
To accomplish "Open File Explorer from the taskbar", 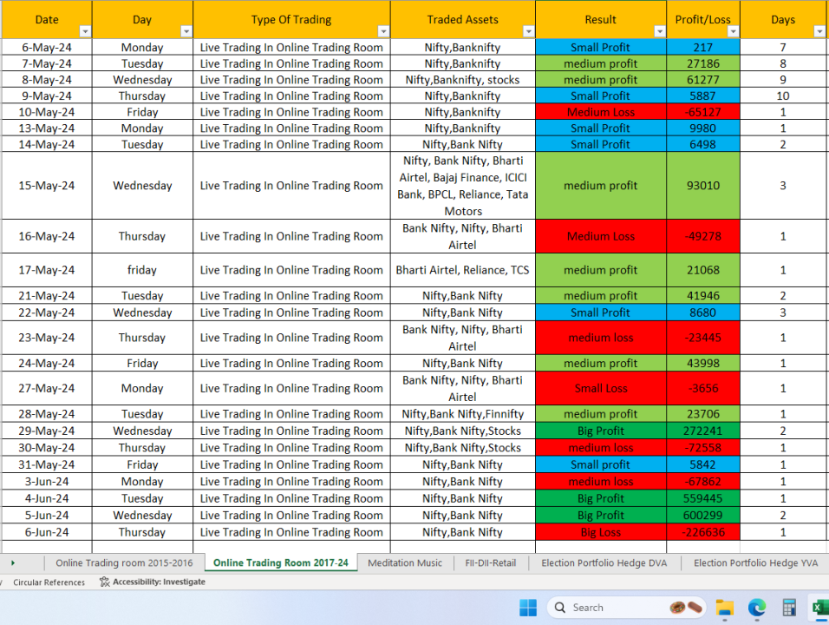I will tap(724, 608).
